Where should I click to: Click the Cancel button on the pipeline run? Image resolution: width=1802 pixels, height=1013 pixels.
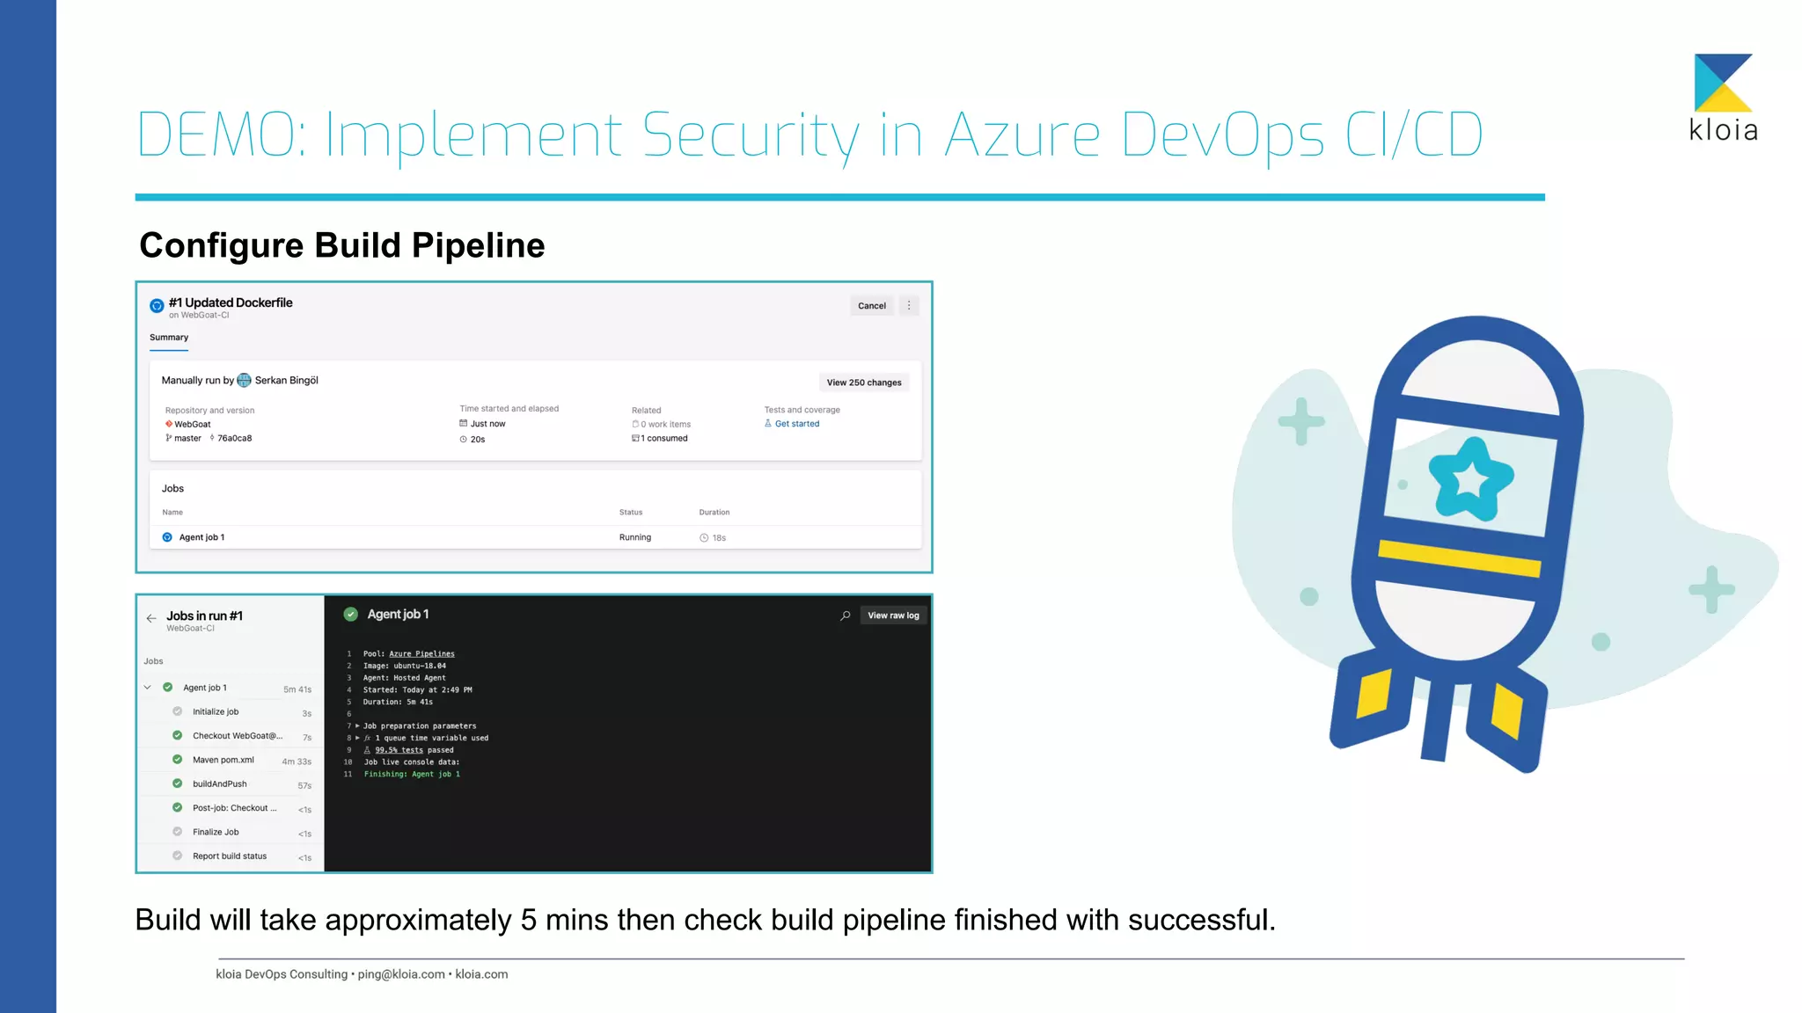coord(871,306)
